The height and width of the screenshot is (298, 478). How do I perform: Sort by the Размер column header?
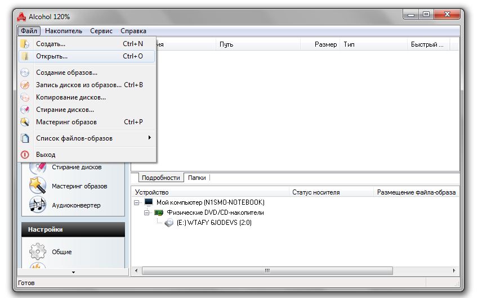320,44
